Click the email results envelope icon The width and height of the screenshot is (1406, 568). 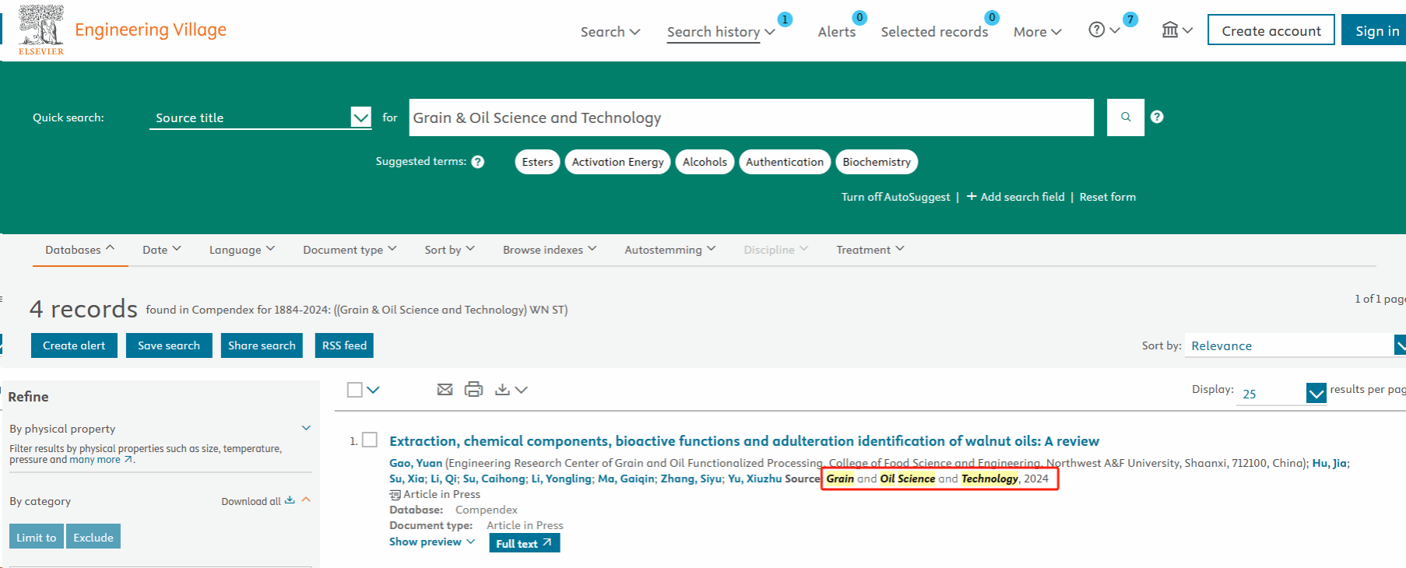click(445, 390)
